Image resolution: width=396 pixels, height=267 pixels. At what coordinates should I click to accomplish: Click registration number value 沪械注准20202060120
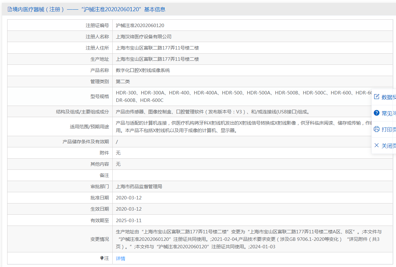[140, 26]
